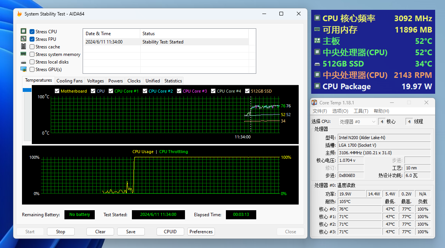Screen dimensions: 445x248
Task: Click the RAM module icon beside Stress system memory
Action: (24, 54)
